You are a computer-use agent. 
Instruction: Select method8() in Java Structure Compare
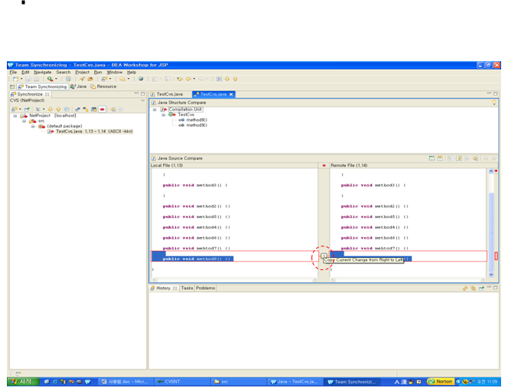(197, 120)
